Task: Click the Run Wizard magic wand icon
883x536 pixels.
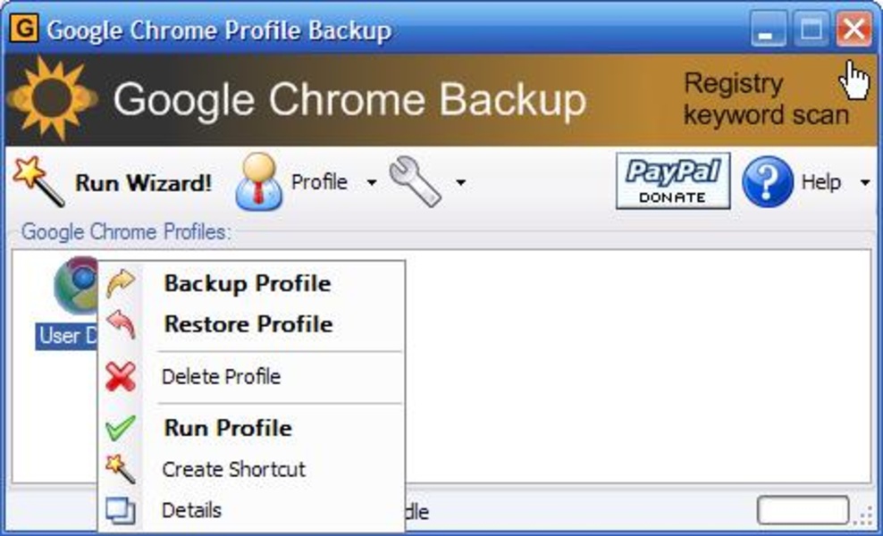Action: (38, 180)
